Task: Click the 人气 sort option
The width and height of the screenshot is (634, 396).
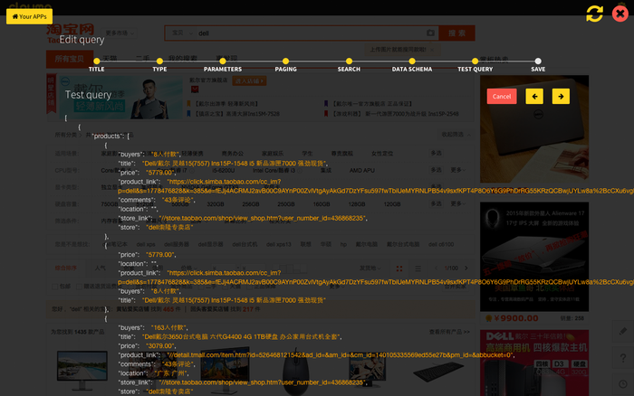Action: 101,268
